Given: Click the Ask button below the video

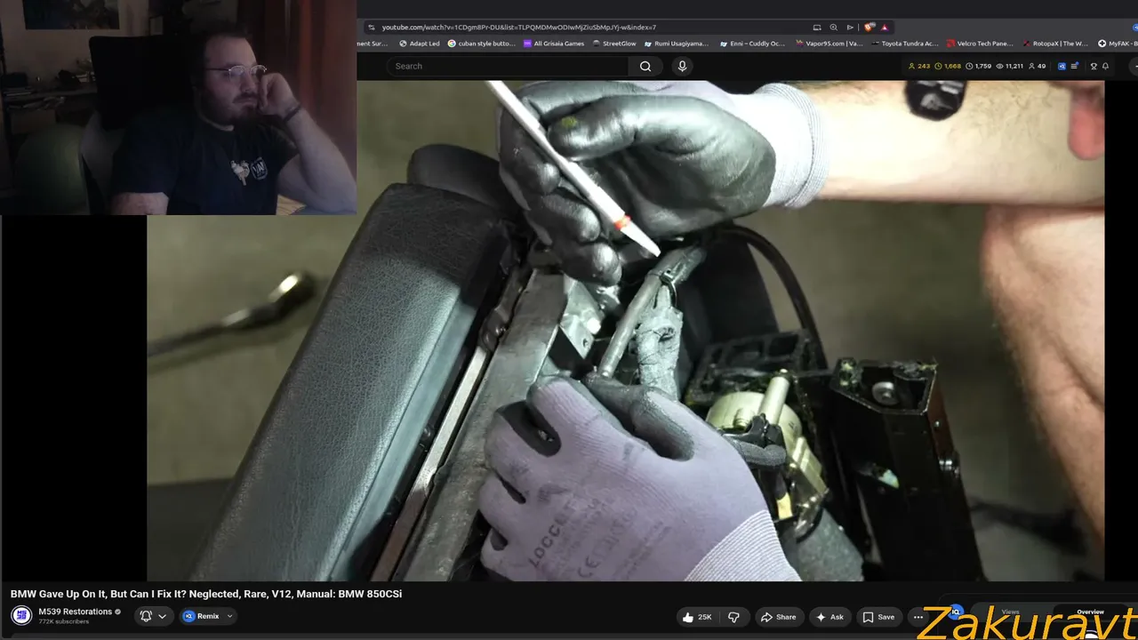Looking at the screenshot, I should pyautogui.click(x=829, y=617).
